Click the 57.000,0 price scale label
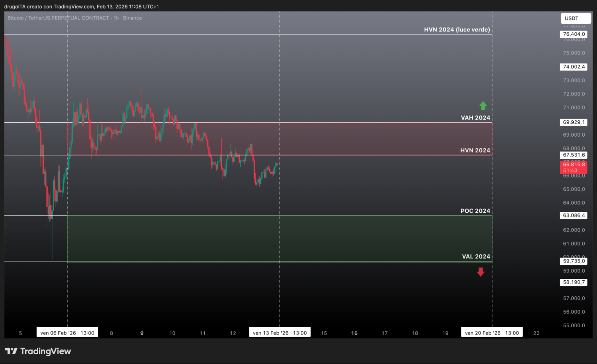The height and width of the screenshot is (364, 597). (x=574, y=298)
